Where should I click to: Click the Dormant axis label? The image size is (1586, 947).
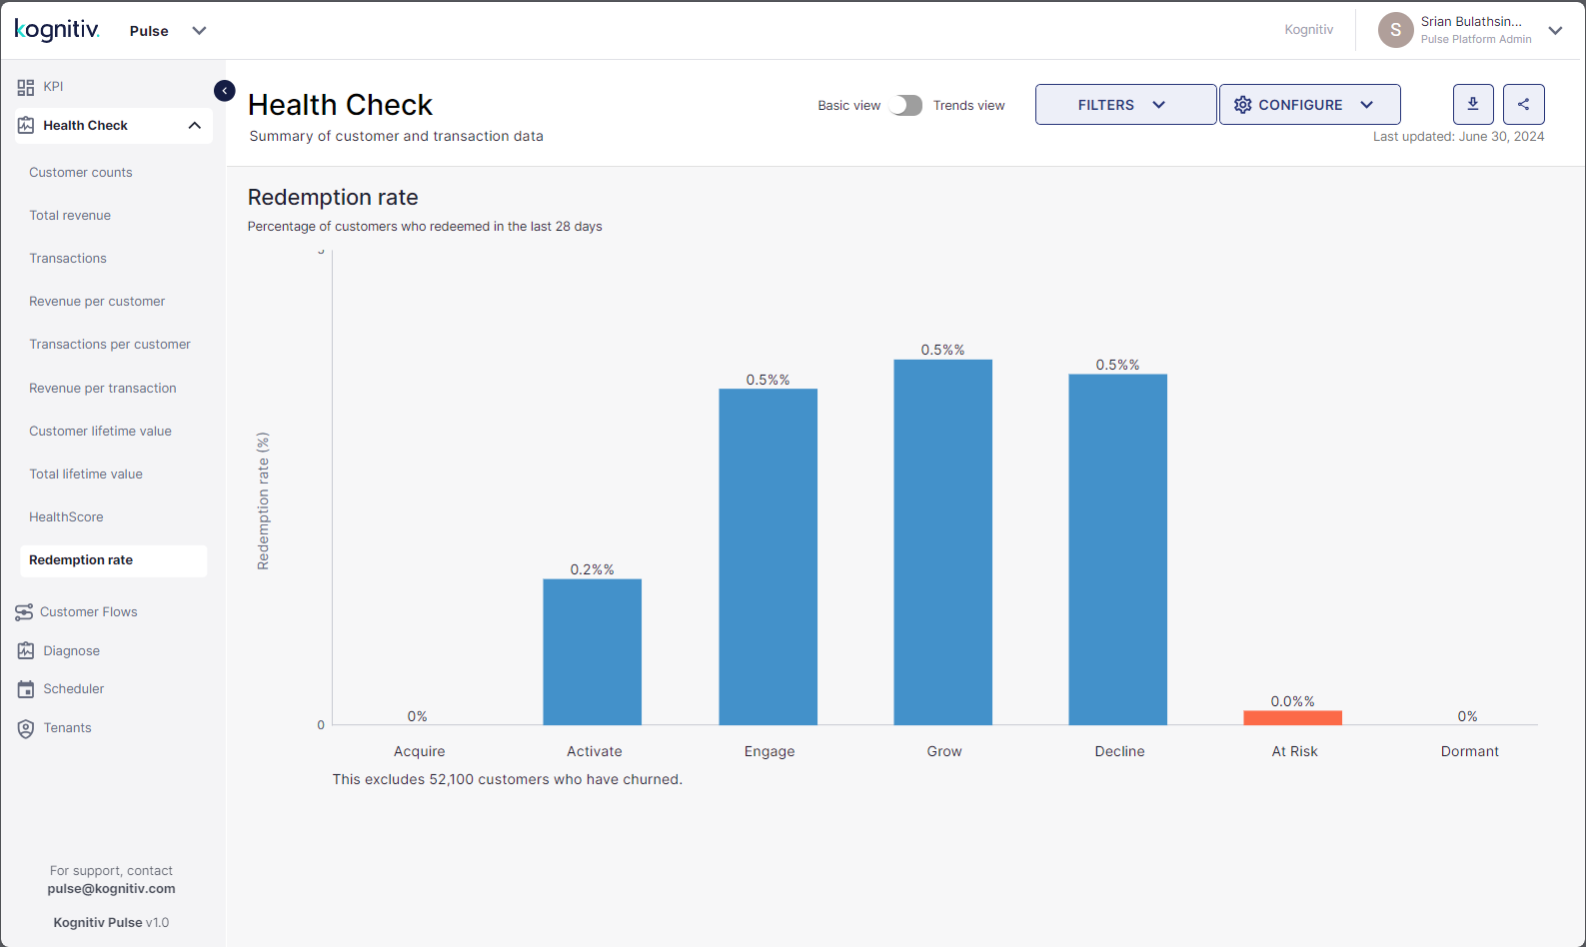(1470, 752)
